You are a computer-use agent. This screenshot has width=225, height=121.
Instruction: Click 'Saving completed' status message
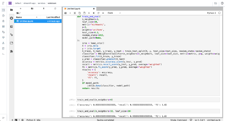105,120
